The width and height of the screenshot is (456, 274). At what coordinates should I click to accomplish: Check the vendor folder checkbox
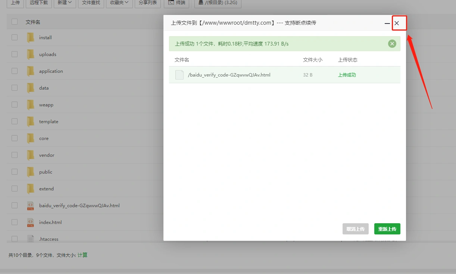[x=15, y=155]
